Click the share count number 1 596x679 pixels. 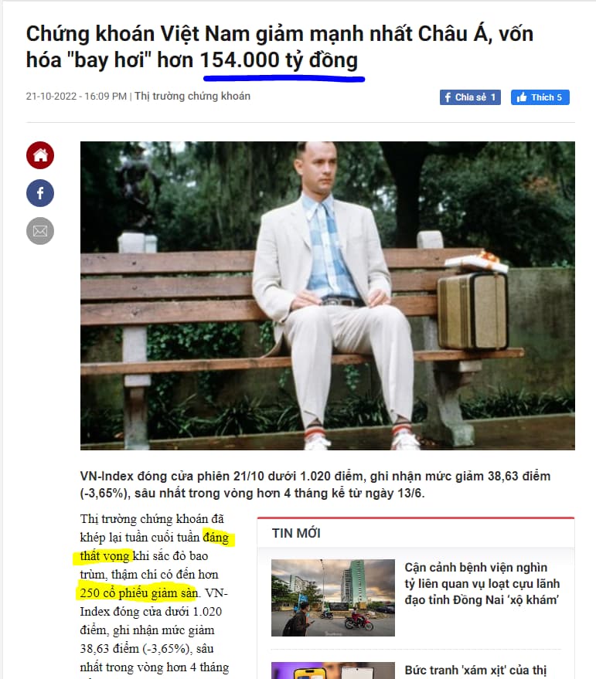pyautogui.click(x=493, y=97)
